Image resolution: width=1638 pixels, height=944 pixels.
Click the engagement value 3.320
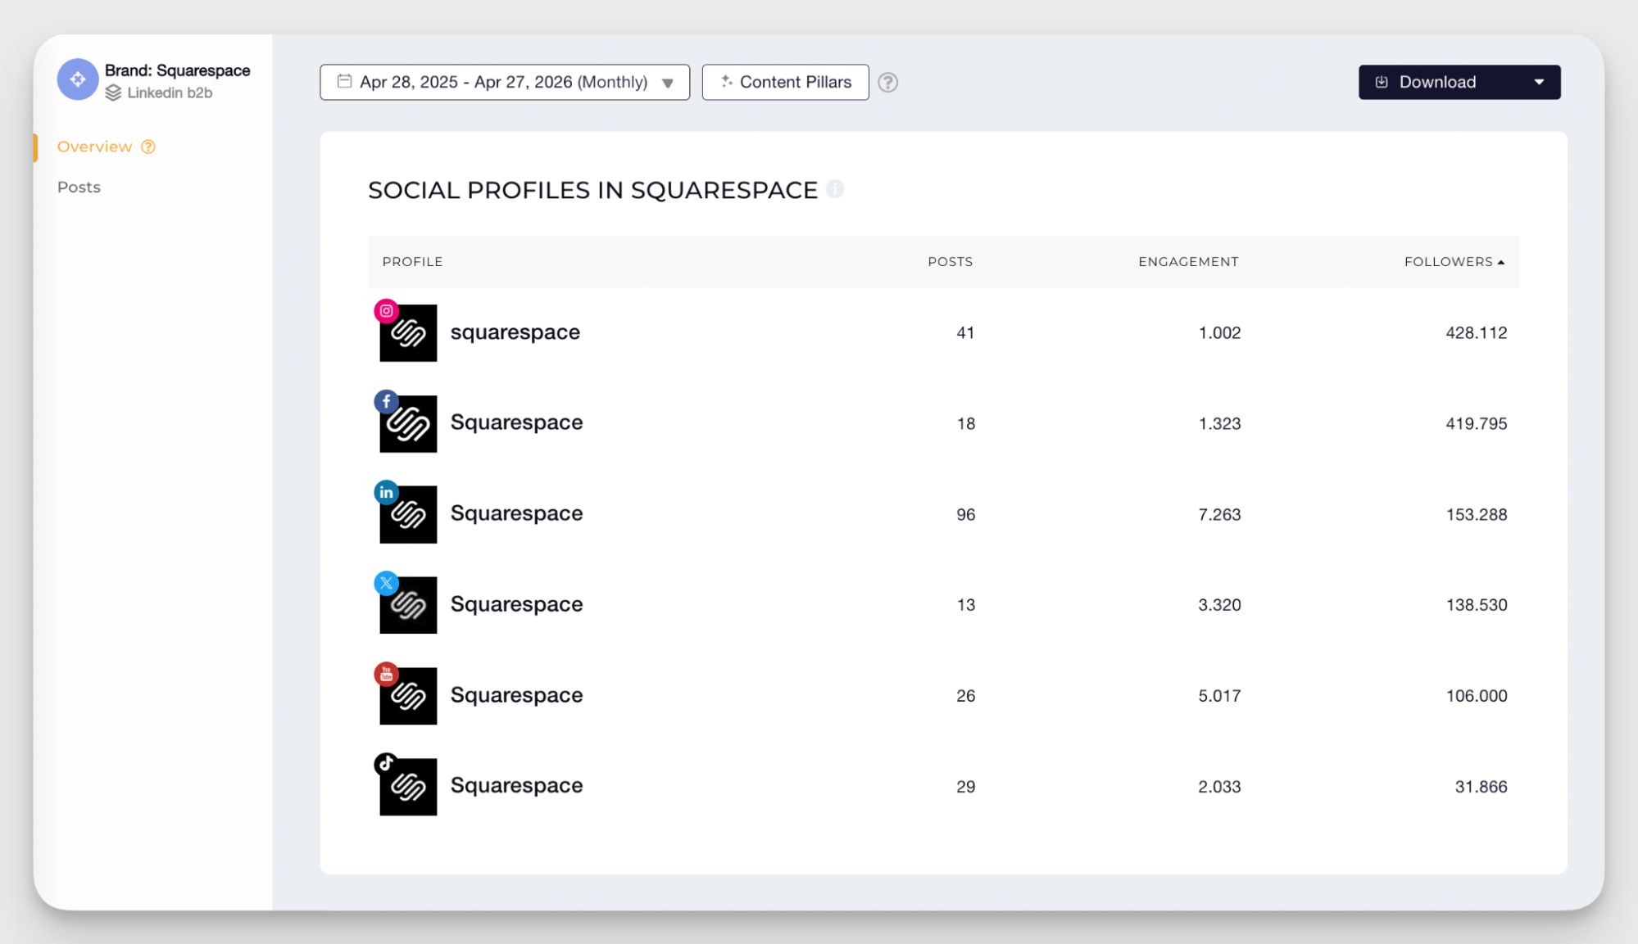tap(1219, 605)
